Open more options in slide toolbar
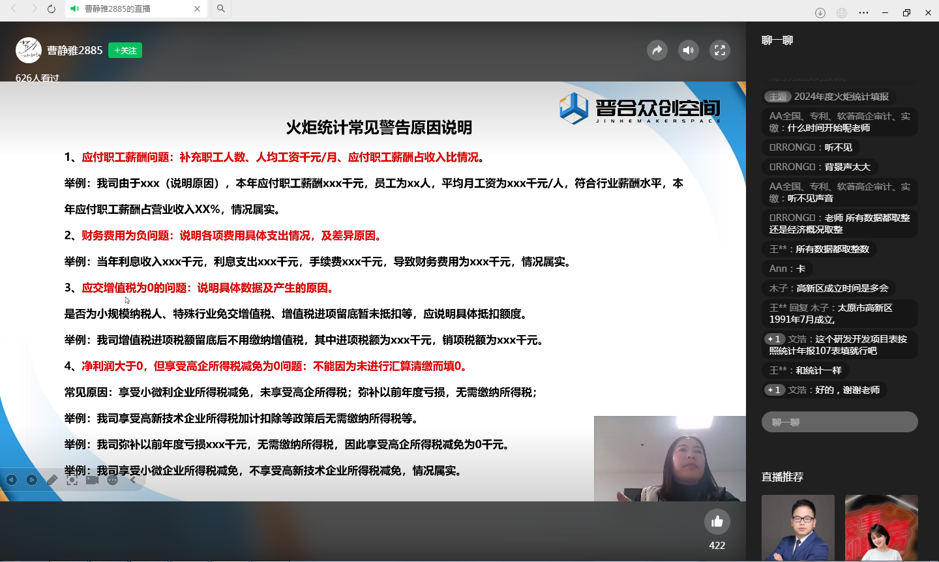The width and height of the screenshot is (939, 562). pyautogui.click(x=113, y=480)
